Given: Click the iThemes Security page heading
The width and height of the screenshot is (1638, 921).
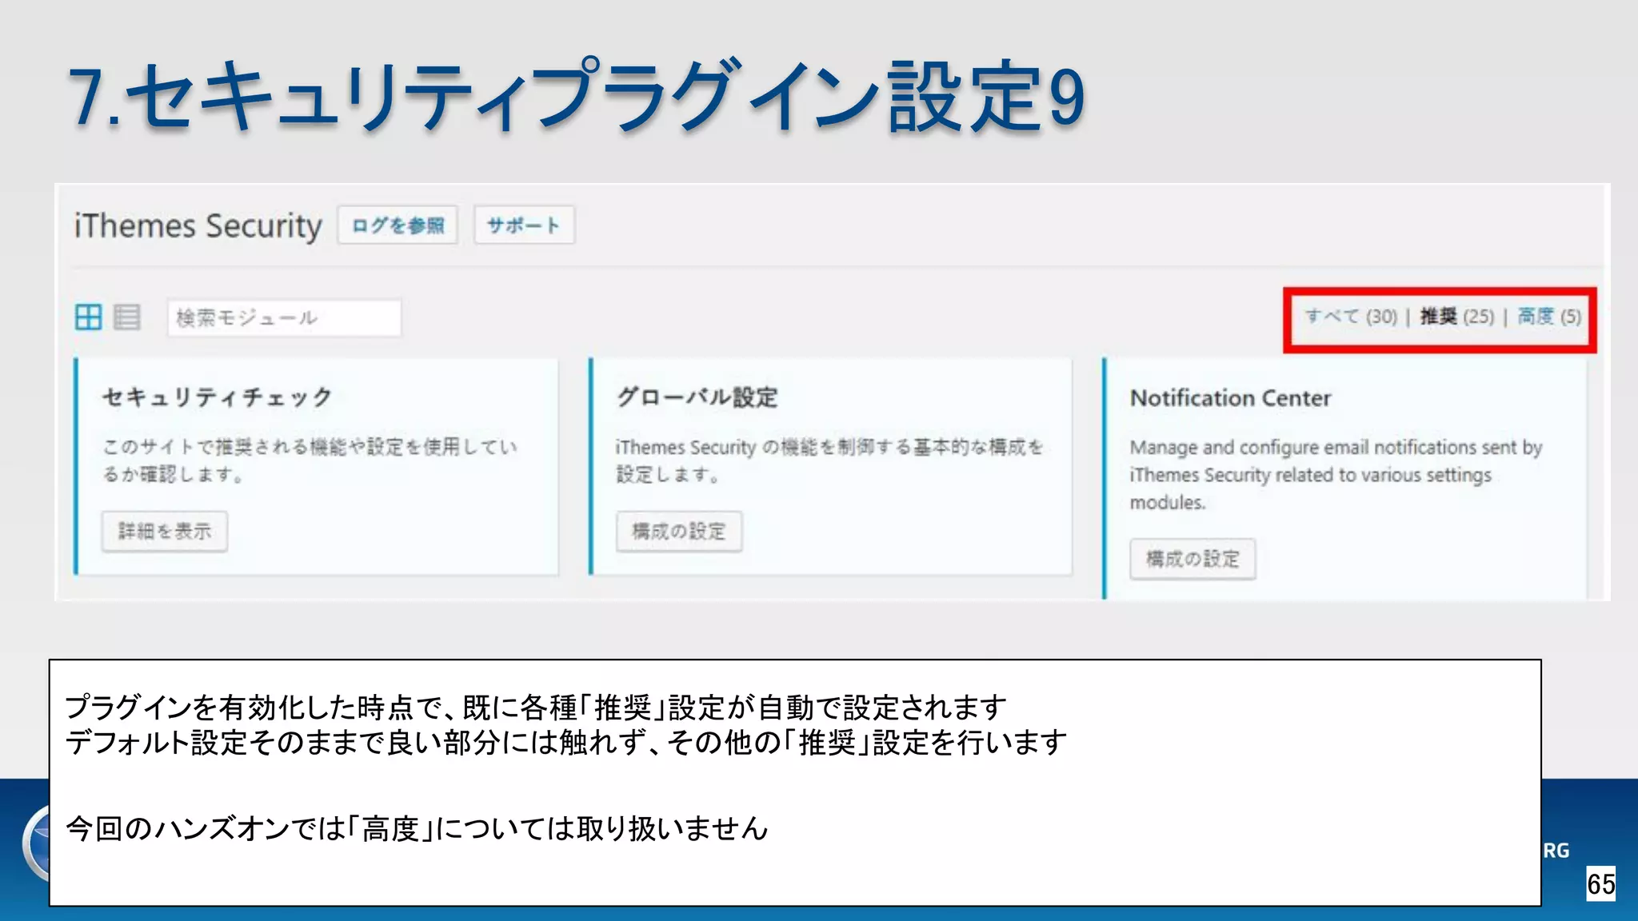Looking at the screenshot, I should pyautogui.click(x=198, y=226).
